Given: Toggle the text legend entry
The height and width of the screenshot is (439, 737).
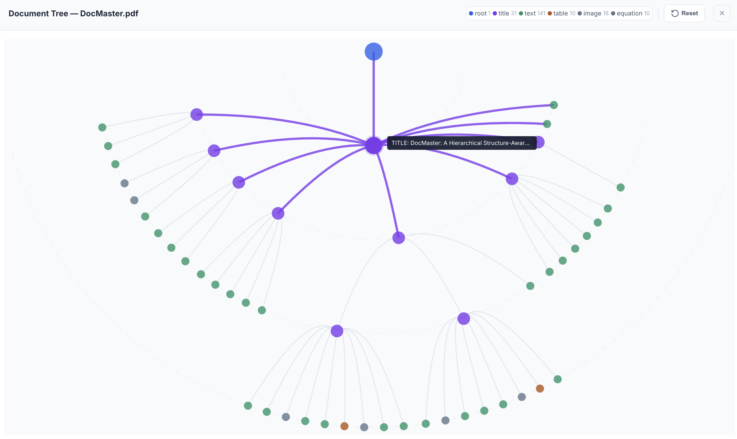Looking at the screenshot, I should tap(532, 13).
